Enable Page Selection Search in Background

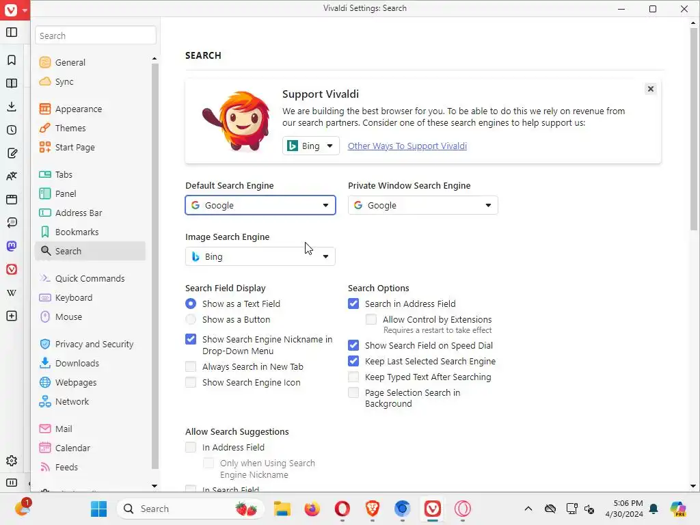click(353, 392)
